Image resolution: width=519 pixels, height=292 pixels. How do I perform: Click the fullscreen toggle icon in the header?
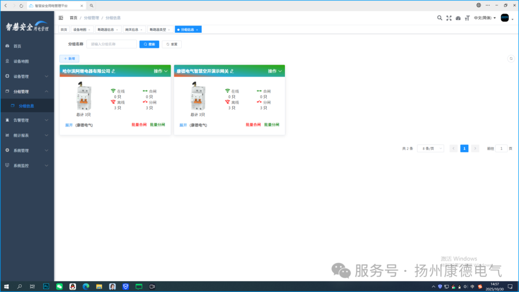449,17
